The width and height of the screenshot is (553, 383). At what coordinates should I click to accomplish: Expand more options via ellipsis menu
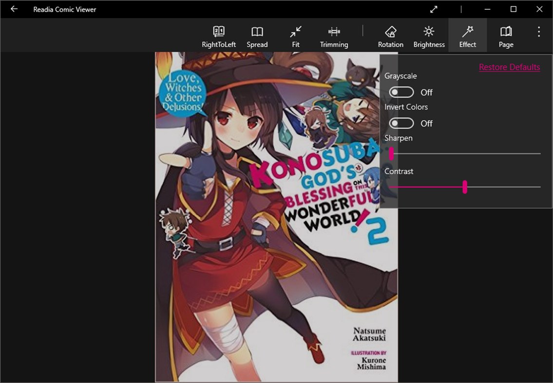click(538, 31)
